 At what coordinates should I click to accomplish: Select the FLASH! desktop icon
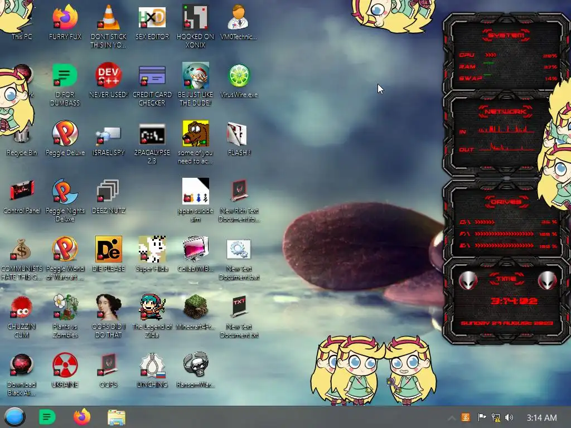[239, 138]
